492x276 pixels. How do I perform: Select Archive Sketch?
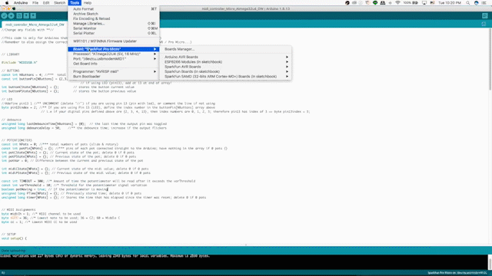(x=114, y=14)
